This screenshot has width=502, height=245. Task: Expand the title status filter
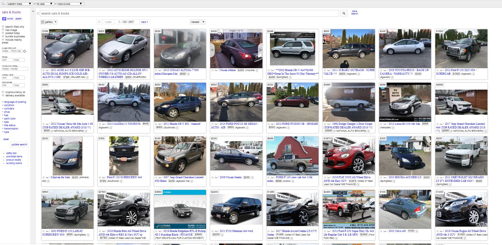pos(9,125)
